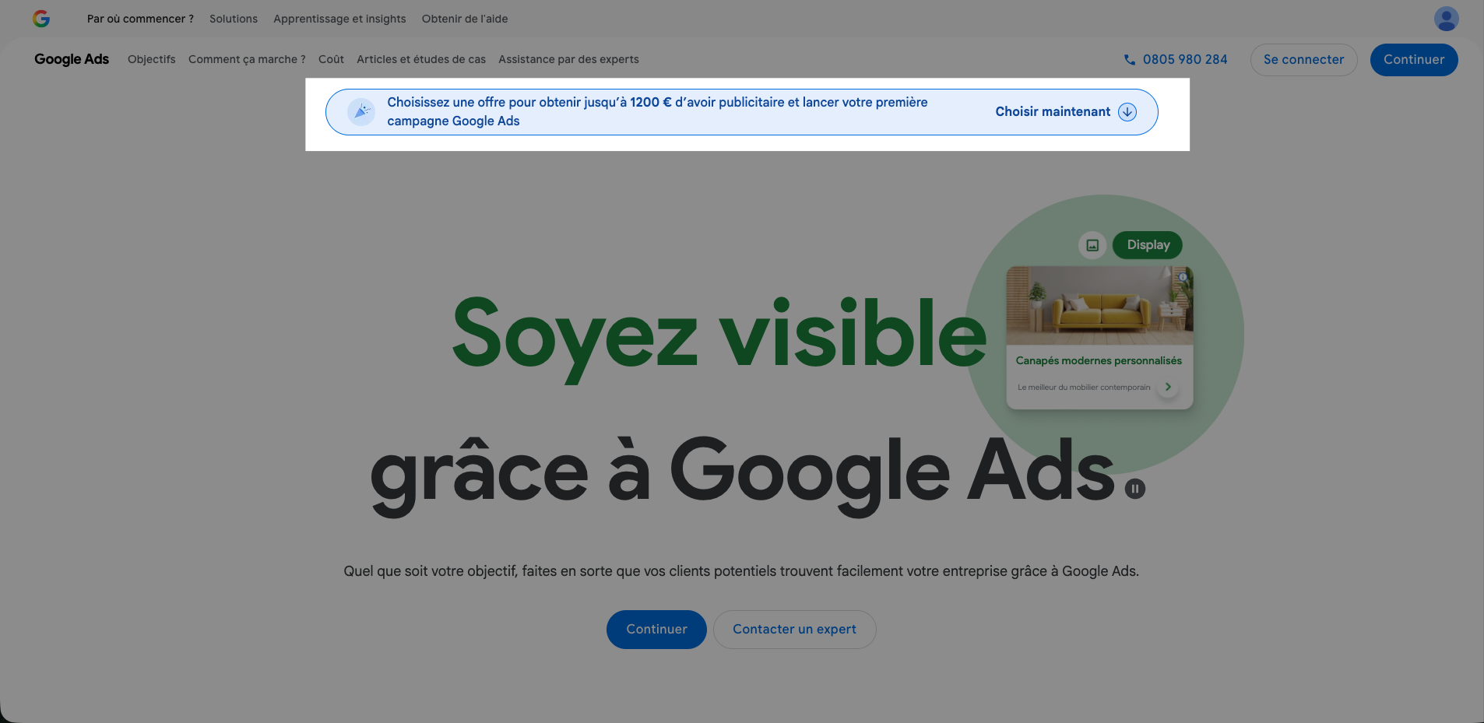This screenshot has height=723, width=1484.
Task: Click the image icon next to Display
Action: [1092, 245]
